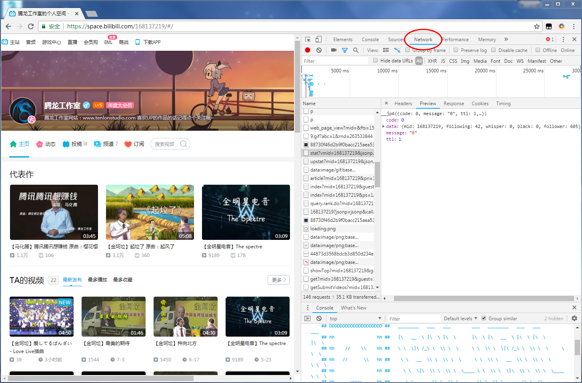The width and height of the screenshot is (582, 383).
Task: Click the 更多 button for TA的视频
Action: 278,280
